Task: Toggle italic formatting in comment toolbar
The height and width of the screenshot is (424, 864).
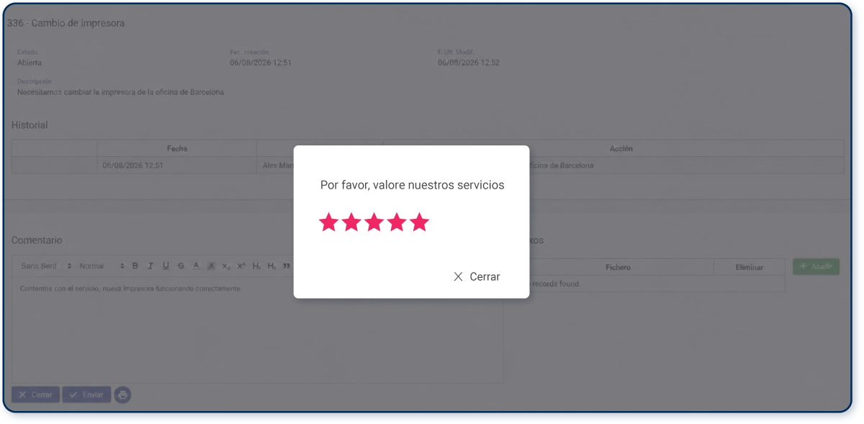Action: pos(150,266)
